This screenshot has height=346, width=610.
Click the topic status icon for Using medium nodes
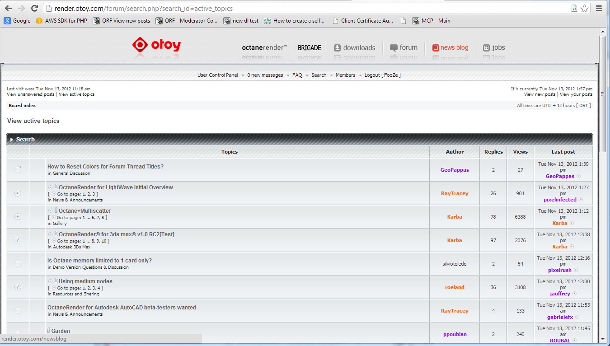tap(18, 287)
